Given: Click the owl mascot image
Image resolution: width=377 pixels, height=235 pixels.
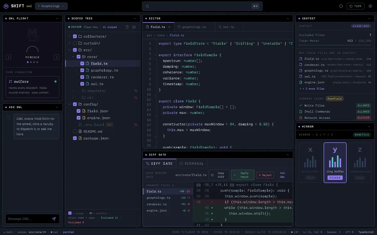Looking at the screenshot, I should (x=32, y=34).
